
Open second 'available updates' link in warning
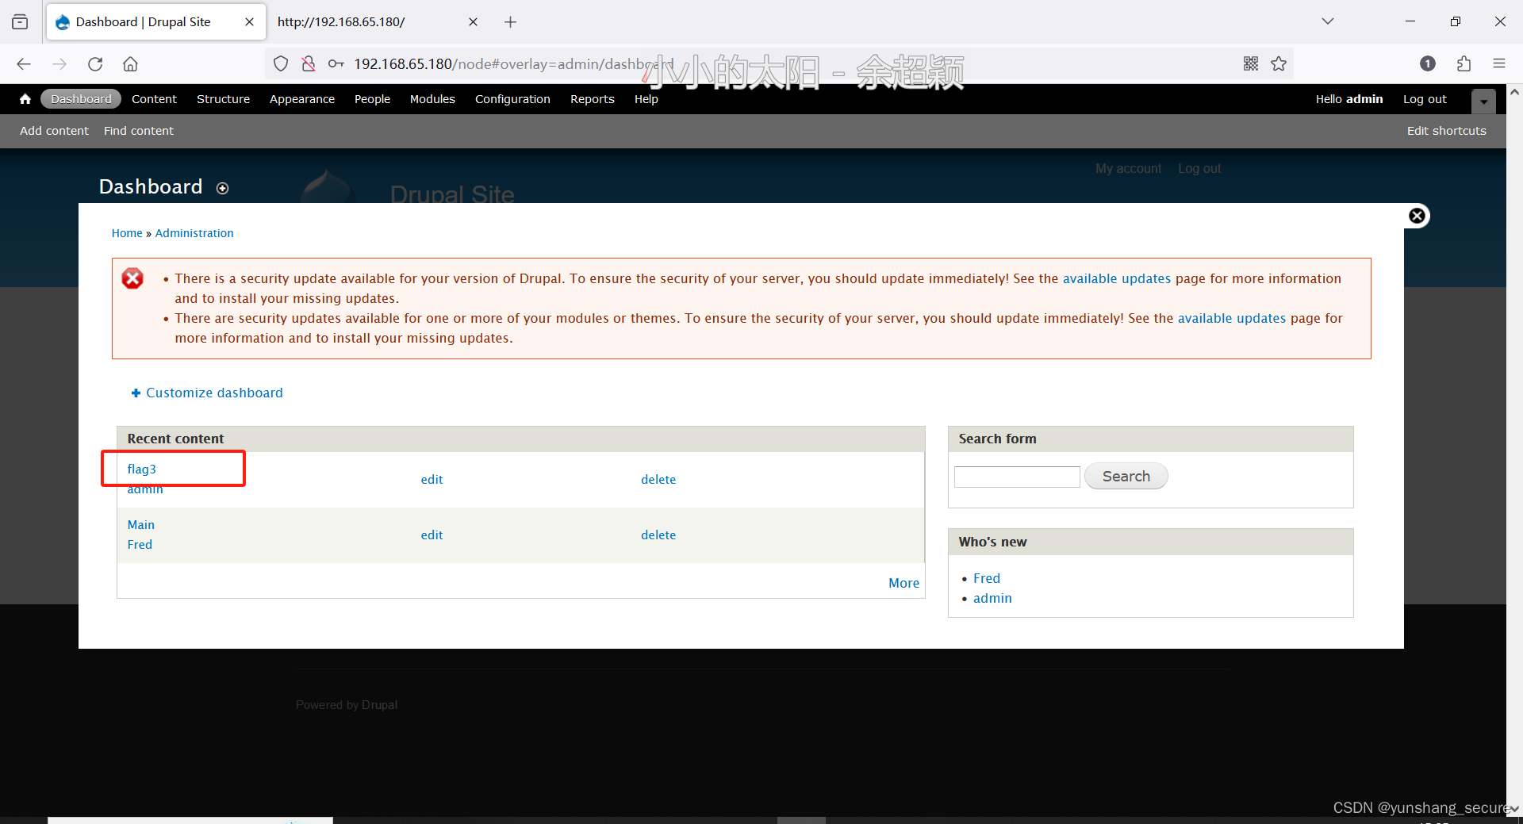tap(1232, 318)
